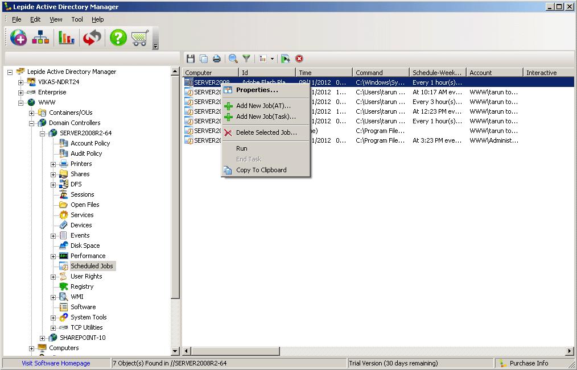The height and width of the screenshot is (370, 577).
Task: Click the Computer column header
Action: pyautogui.click(x=211, y=72)
